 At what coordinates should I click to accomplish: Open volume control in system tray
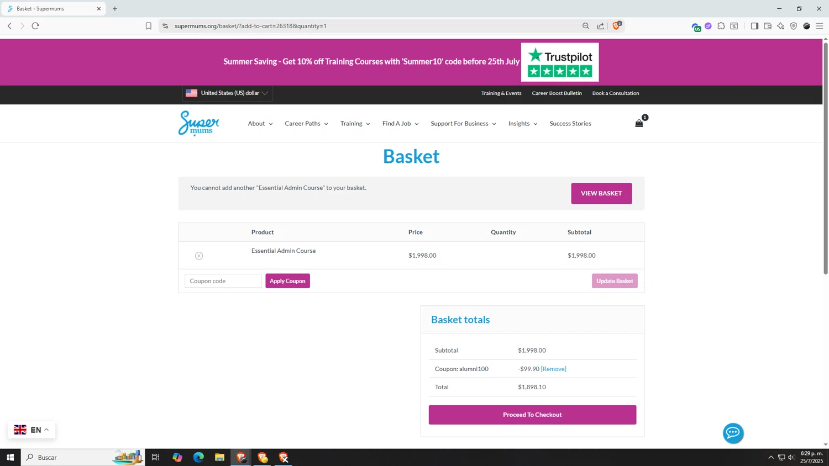point(791,457)
